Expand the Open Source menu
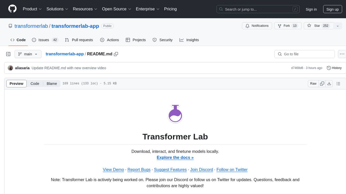 tap(117, 9)
